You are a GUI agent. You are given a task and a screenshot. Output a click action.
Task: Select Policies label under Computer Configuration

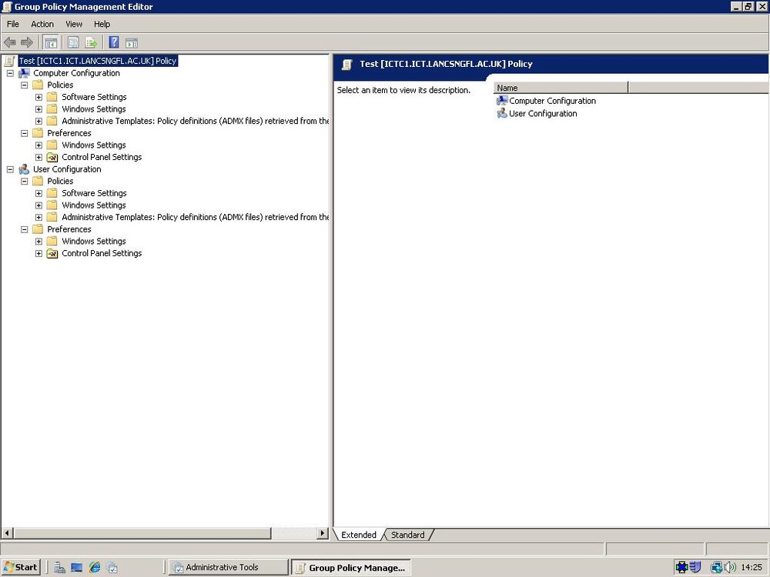pos(60,85)
